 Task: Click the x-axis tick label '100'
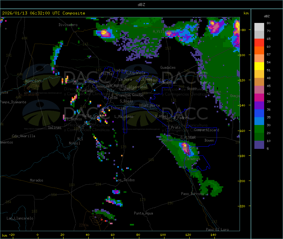tap(163, 235)
